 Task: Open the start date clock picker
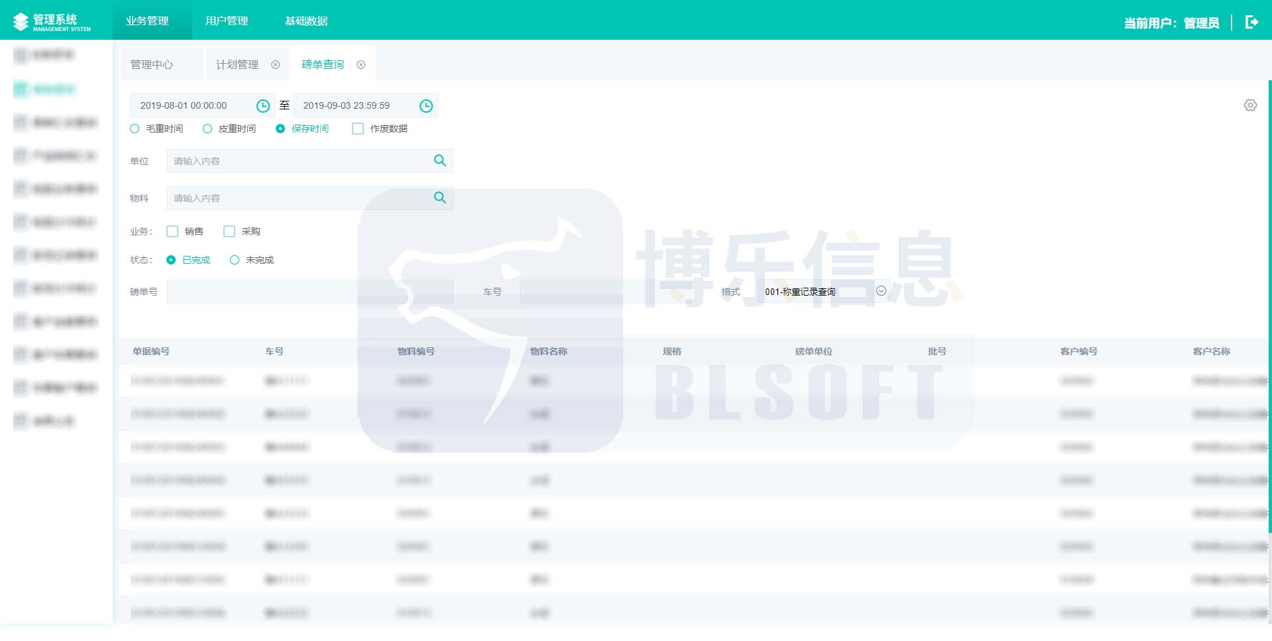pos(263,106)
